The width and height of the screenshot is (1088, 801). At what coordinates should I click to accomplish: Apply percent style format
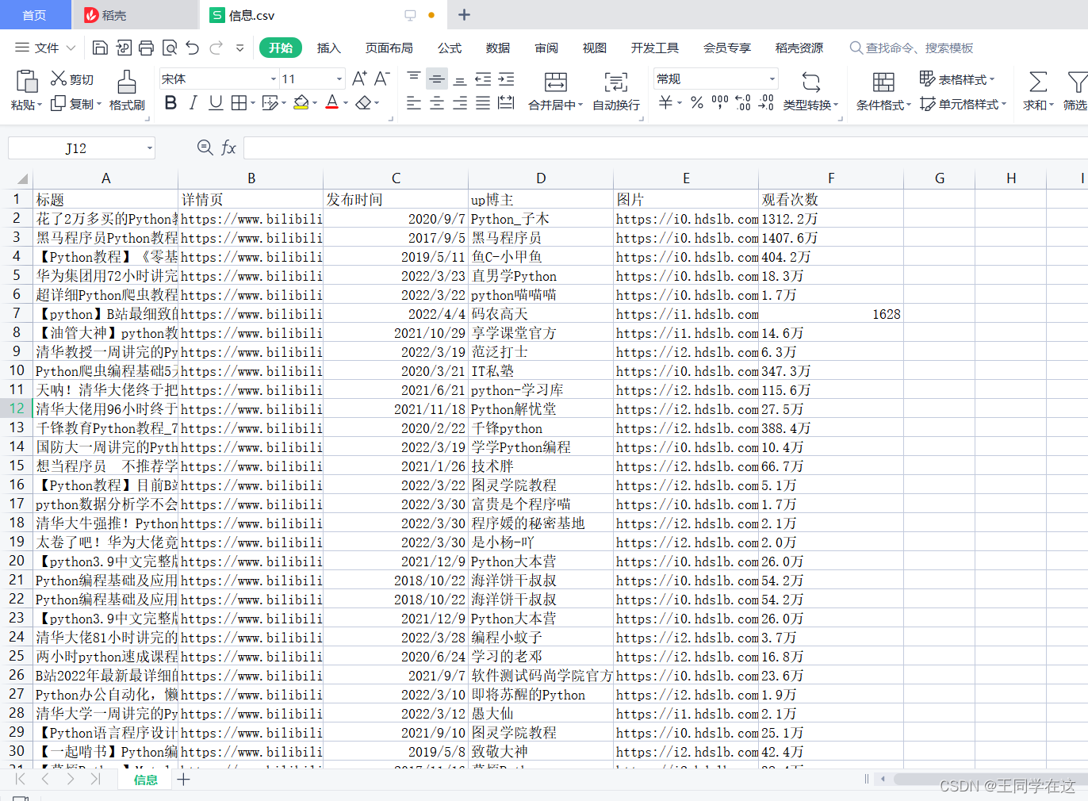coord(697,103)
